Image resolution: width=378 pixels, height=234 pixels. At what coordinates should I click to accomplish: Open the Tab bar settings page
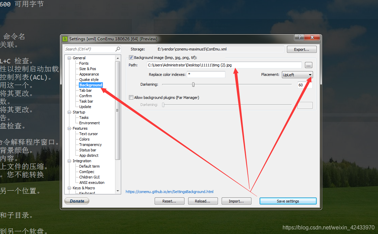click(x=85, y=90)
